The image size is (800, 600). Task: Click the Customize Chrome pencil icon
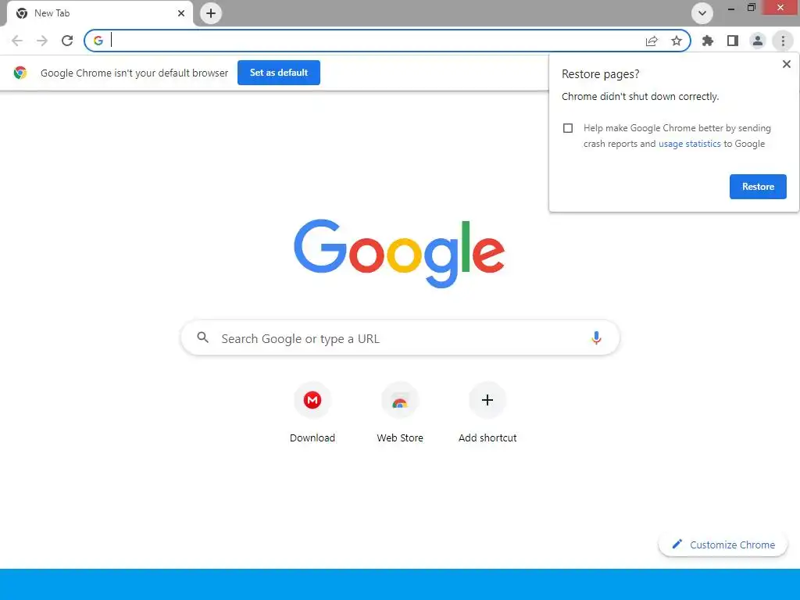coord(677,544)
